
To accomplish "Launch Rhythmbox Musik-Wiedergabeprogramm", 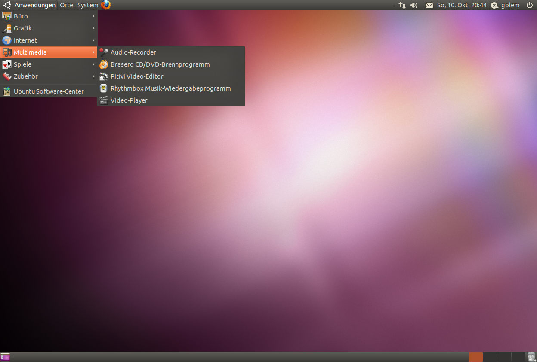I will tap(171, 88).
